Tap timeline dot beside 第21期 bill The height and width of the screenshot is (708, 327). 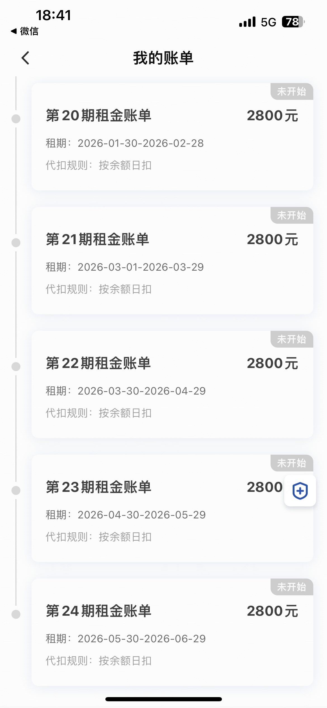point(16,243)
